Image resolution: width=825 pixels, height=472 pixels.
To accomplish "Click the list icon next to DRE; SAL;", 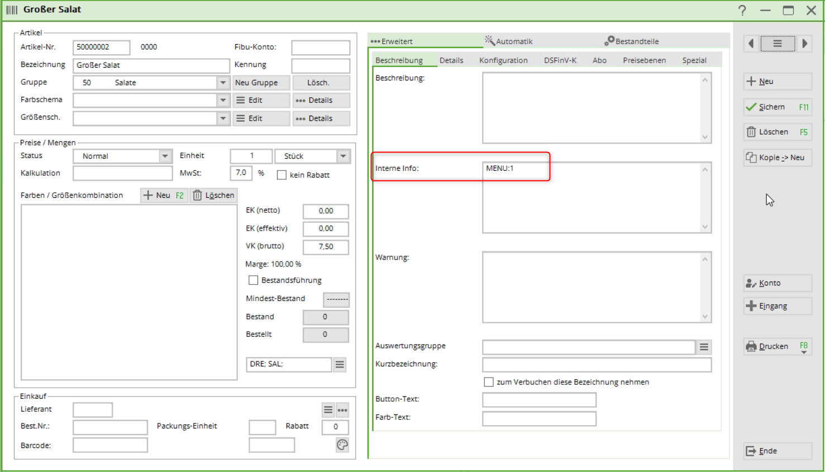I will tap(340, 365).
